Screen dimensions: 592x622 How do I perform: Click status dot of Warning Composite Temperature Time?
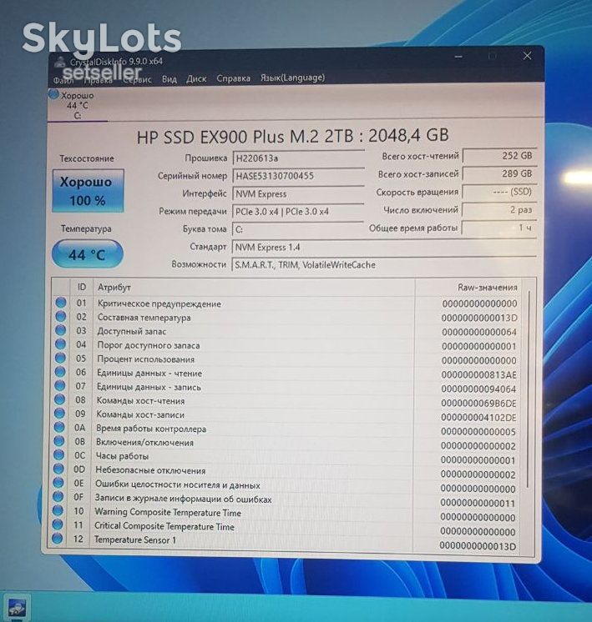pos(58,510)
